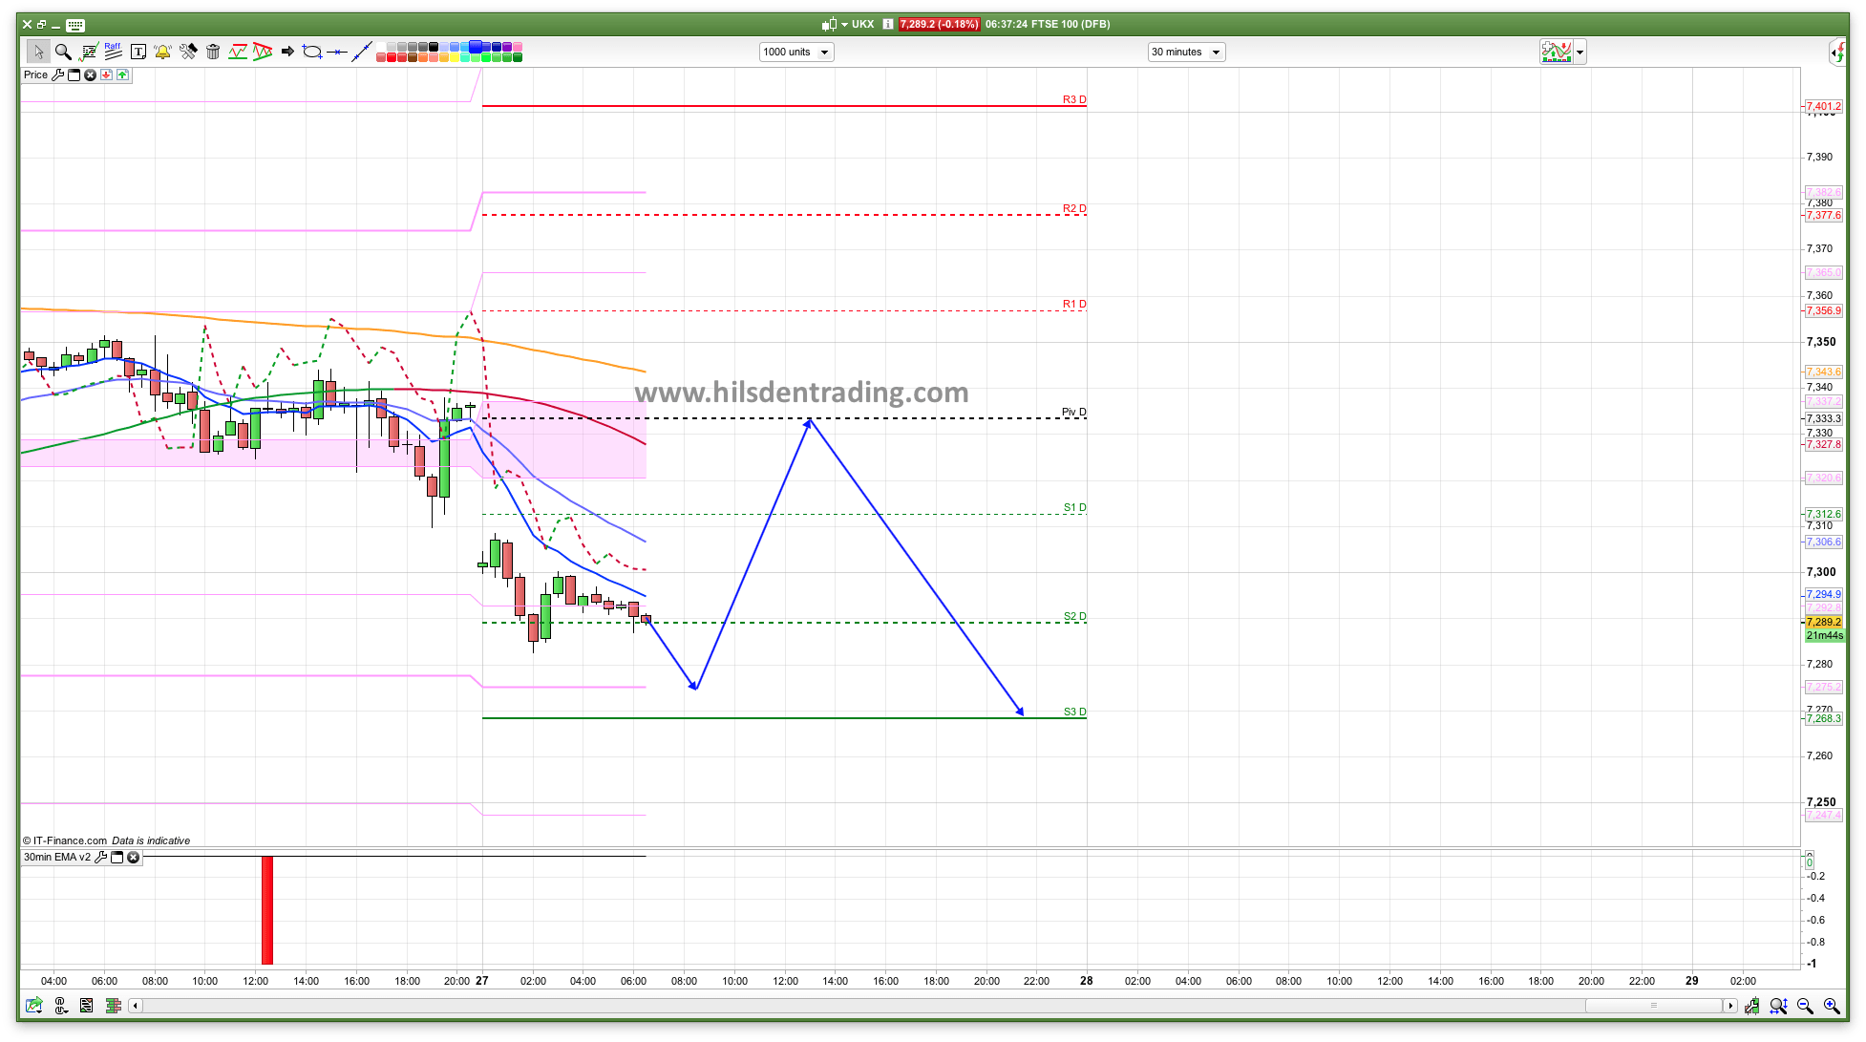
Task: Click the trash delete objects icon
Action: (x=213, y=52)
